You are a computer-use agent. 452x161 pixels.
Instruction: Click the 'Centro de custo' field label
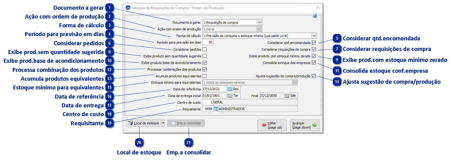189,102
